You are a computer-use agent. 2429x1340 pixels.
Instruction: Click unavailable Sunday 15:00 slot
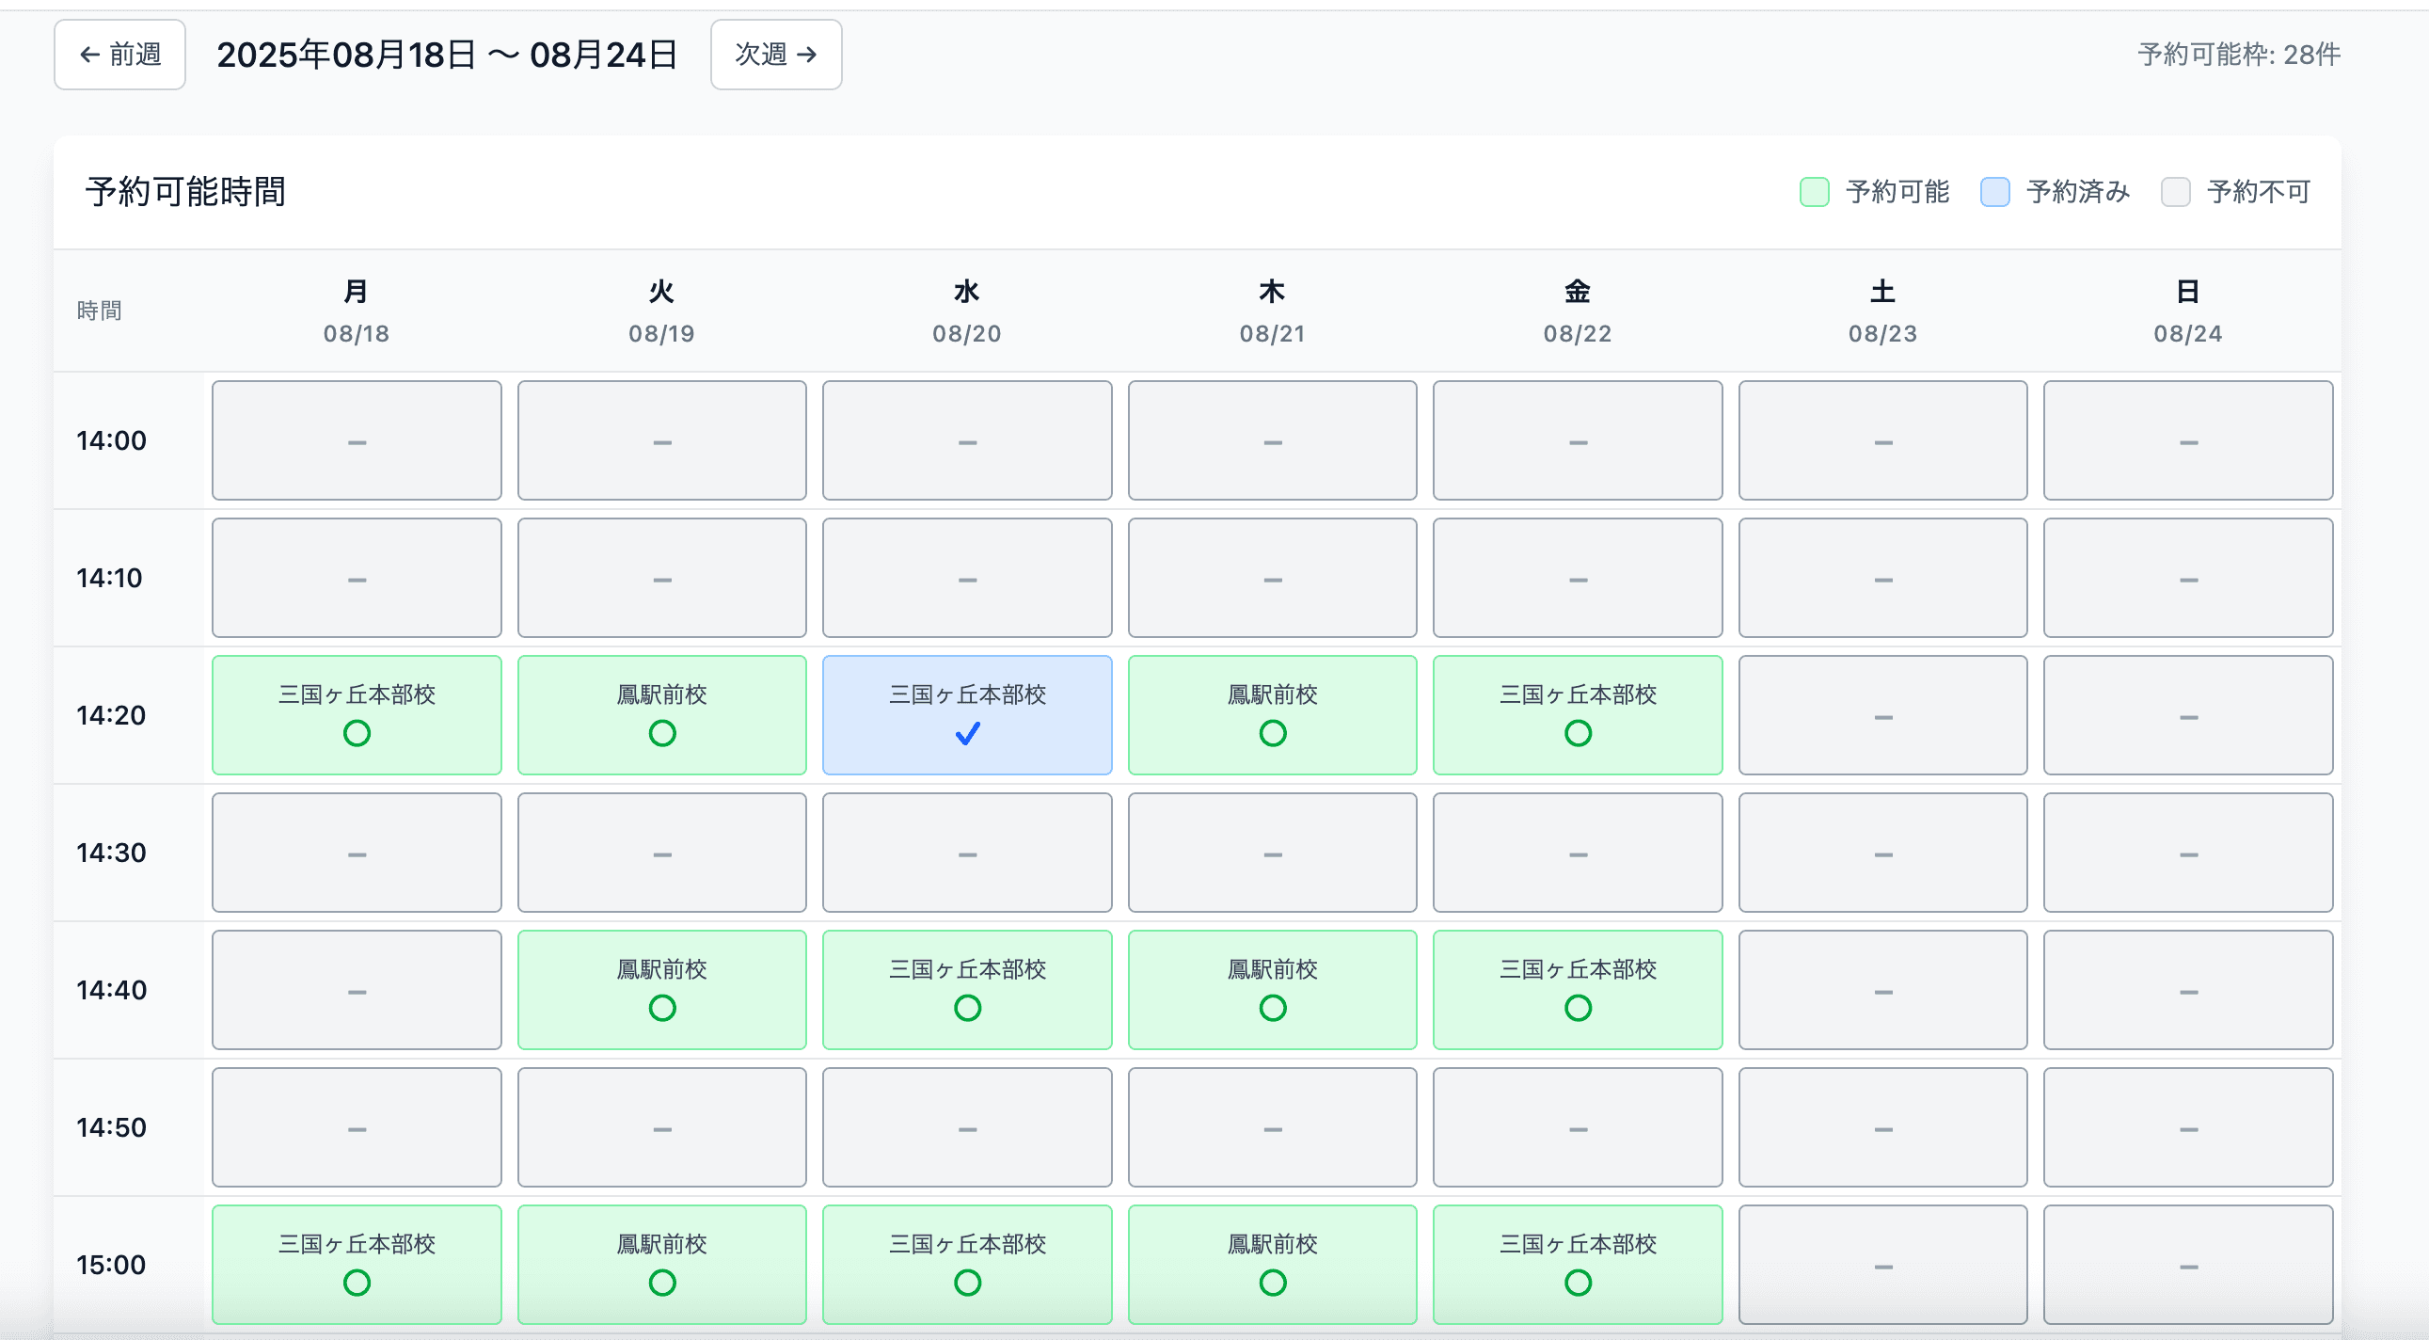click(x=2188, y=1265)
